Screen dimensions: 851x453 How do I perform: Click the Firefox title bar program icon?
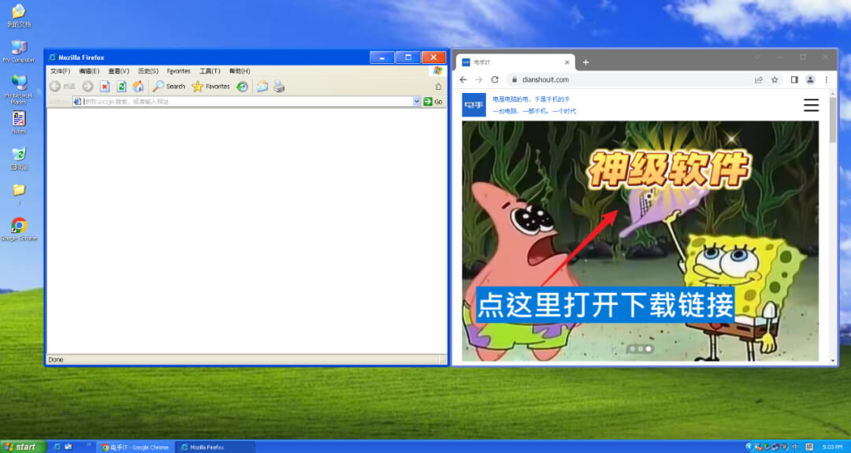pyautogui.click(x=52, y=58)
